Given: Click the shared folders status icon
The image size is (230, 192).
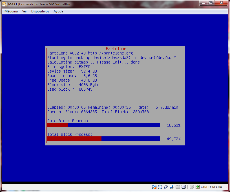Looking at the screenshot, I should point(178,187).
